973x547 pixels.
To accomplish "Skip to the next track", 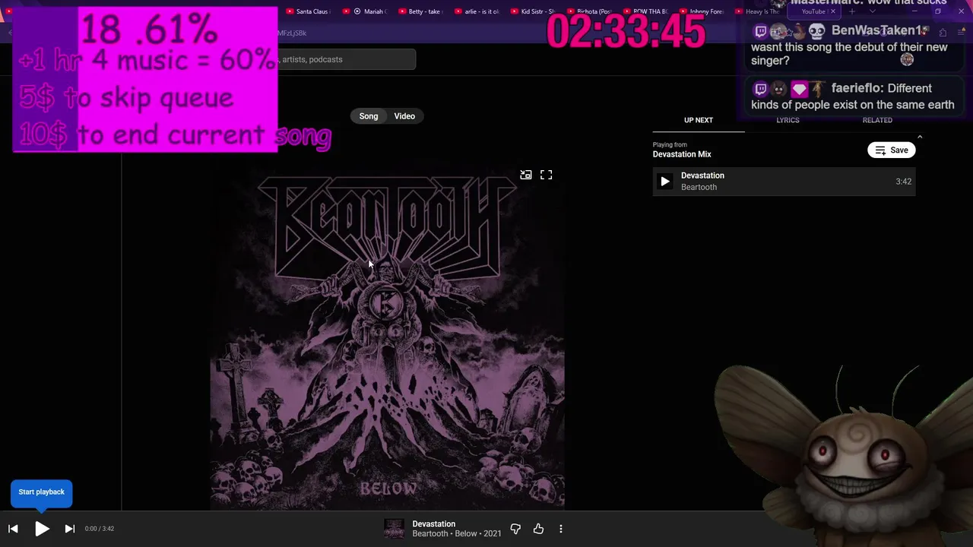I will (x=69, y=529).
